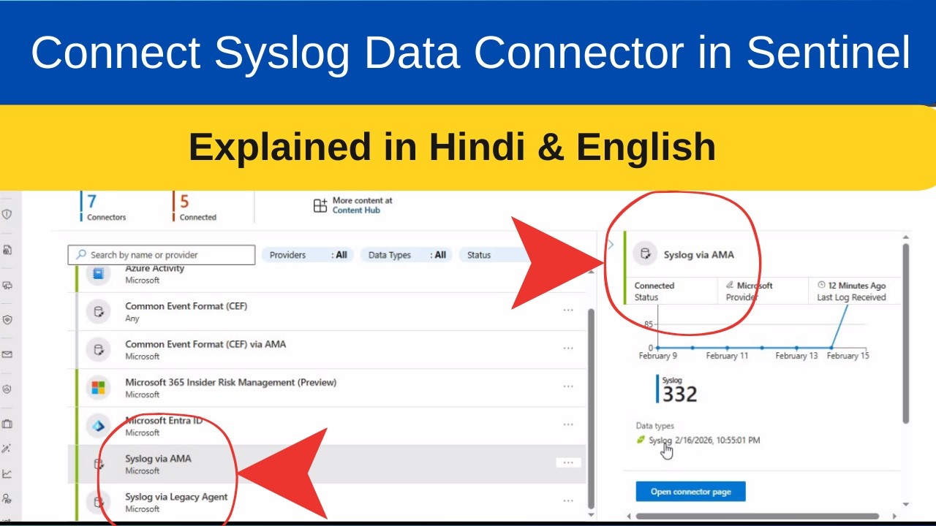Click the magnifier icon in the search box
Viewport: 936px width, 526px height.
[x=81, y=254]
